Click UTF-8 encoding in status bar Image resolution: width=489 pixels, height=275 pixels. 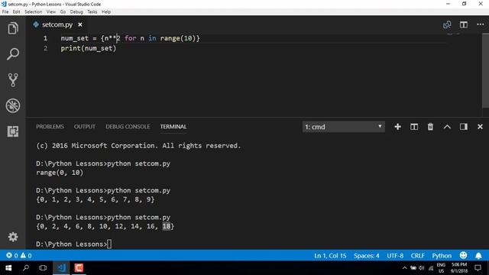coord(395,256)
